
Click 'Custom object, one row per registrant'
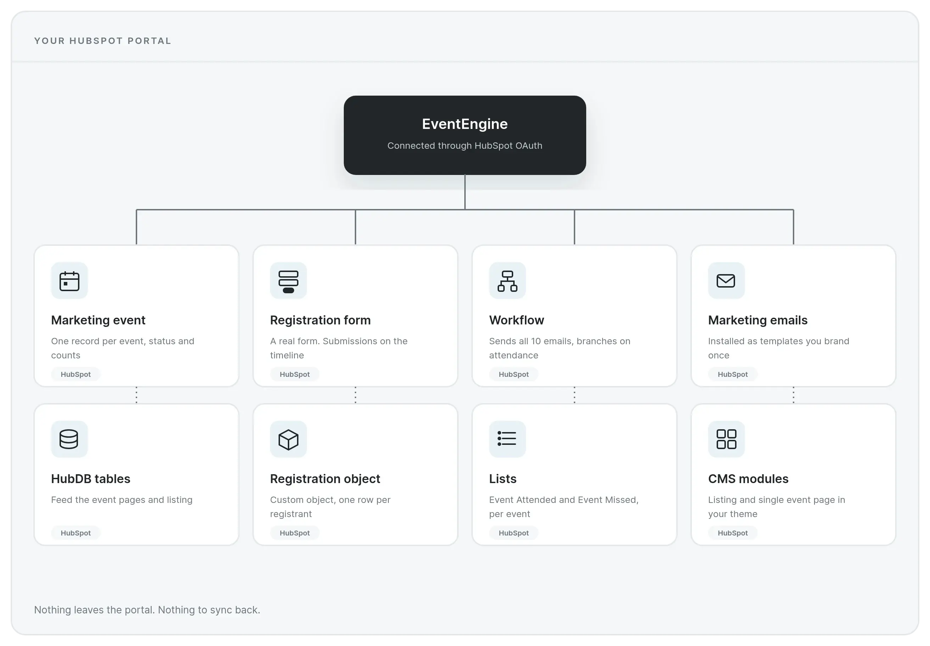pyautogui.click(x=331, y=507)
